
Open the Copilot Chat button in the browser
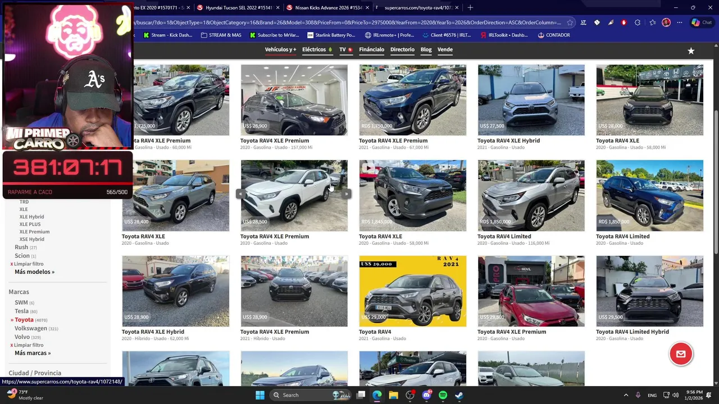tap(703, 22)
